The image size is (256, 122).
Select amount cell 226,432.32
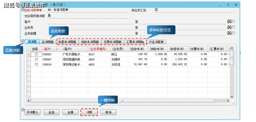[x=178, y=65]
